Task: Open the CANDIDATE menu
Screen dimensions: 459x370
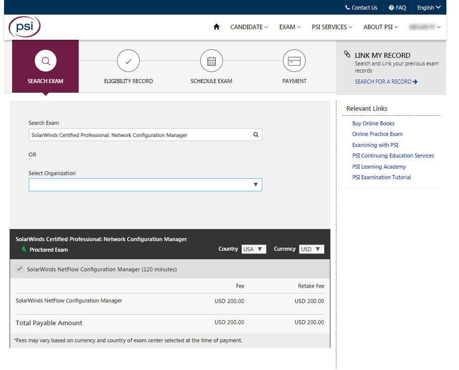Action: (249, 27)
